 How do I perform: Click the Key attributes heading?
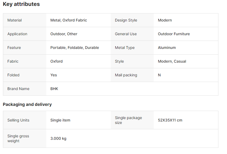coord(21,4)
